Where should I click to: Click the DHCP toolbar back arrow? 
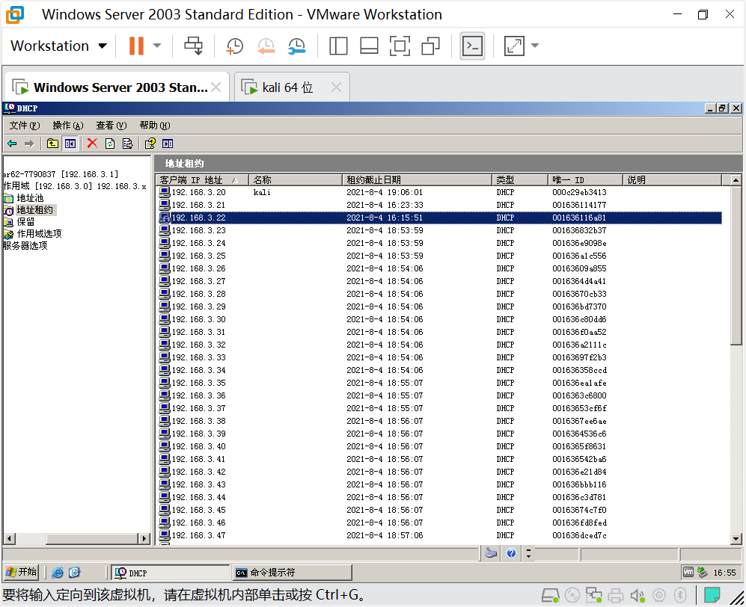point(12,144)
